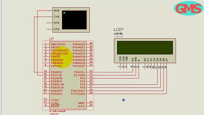
Task: Click the virtual terminal black screen
Action: (x=74, y=20)
